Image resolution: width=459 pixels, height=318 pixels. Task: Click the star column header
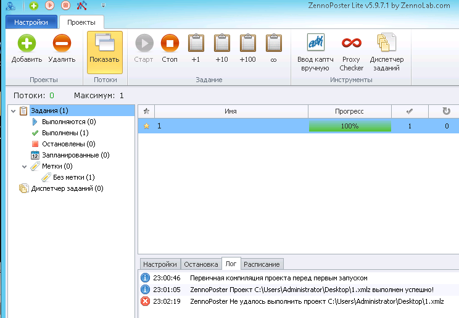click(x=146, y=111)
